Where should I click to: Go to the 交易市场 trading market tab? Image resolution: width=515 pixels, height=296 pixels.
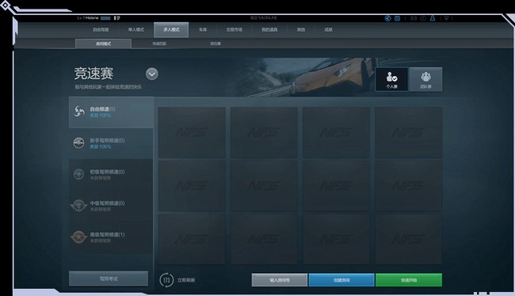[235, 30]
